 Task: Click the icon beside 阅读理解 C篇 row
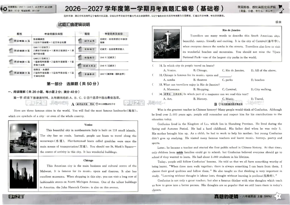11,61
